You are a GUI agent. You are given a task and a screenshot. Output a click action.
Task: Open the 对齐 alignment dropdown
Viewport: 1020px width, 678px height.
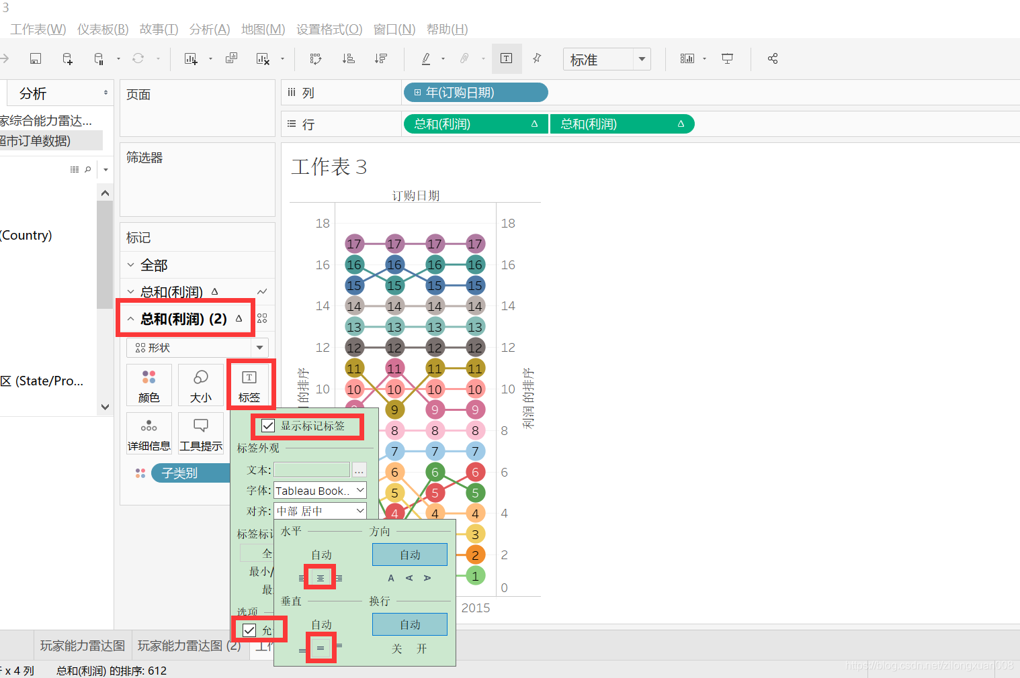point(319,510)
